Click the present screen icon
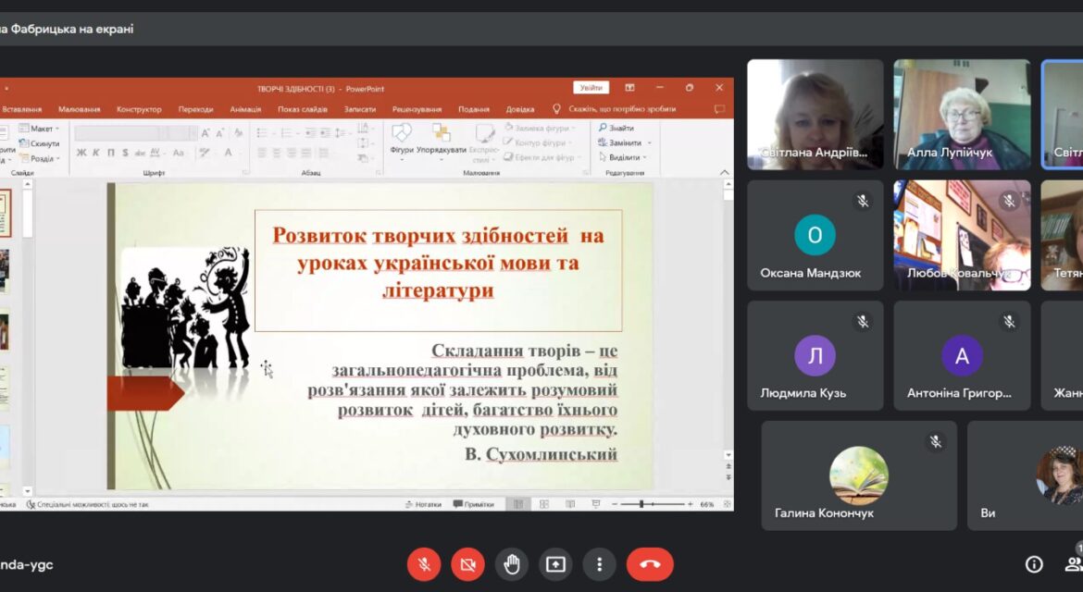1083x592 pixels. point(555,564)
